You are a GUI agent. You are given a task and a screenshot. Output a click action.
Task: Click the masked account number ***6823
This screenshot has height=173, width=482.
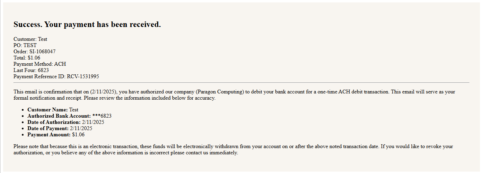(x=102, y=116)
